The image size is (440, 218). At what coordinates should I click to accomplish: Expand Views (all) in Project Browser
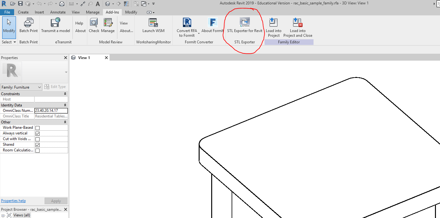click(x=3, y=215)
